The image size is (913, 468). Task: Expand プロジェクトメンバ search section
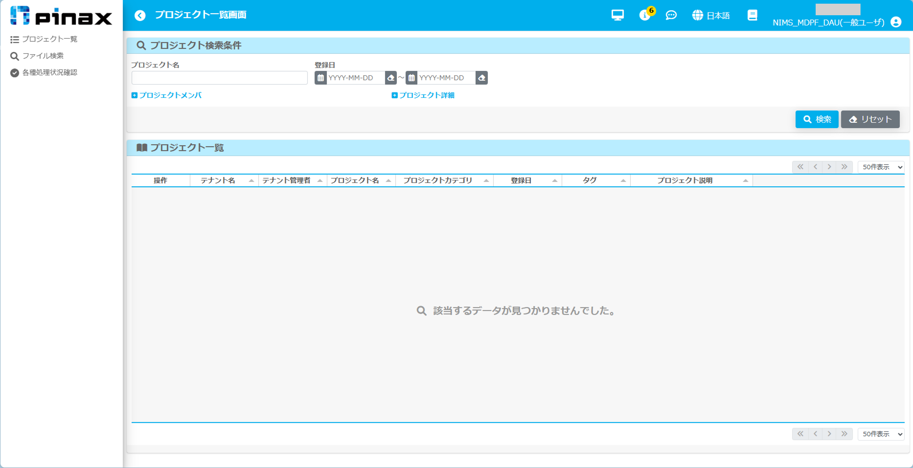pyautogui.click(x=166, y=95)
